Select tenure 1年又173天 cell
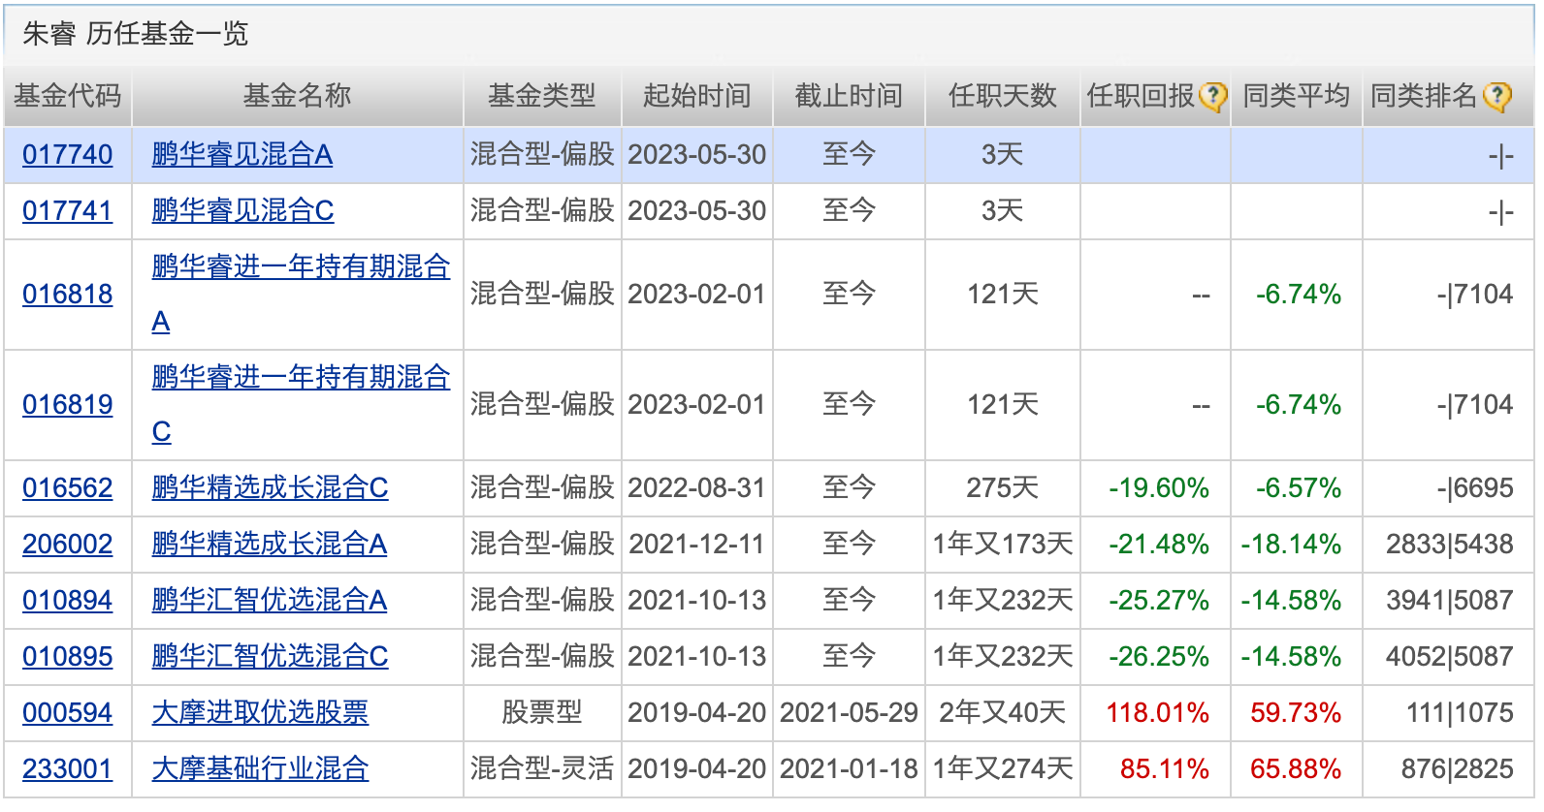The image size is (1544, 812). (1003, 545)
